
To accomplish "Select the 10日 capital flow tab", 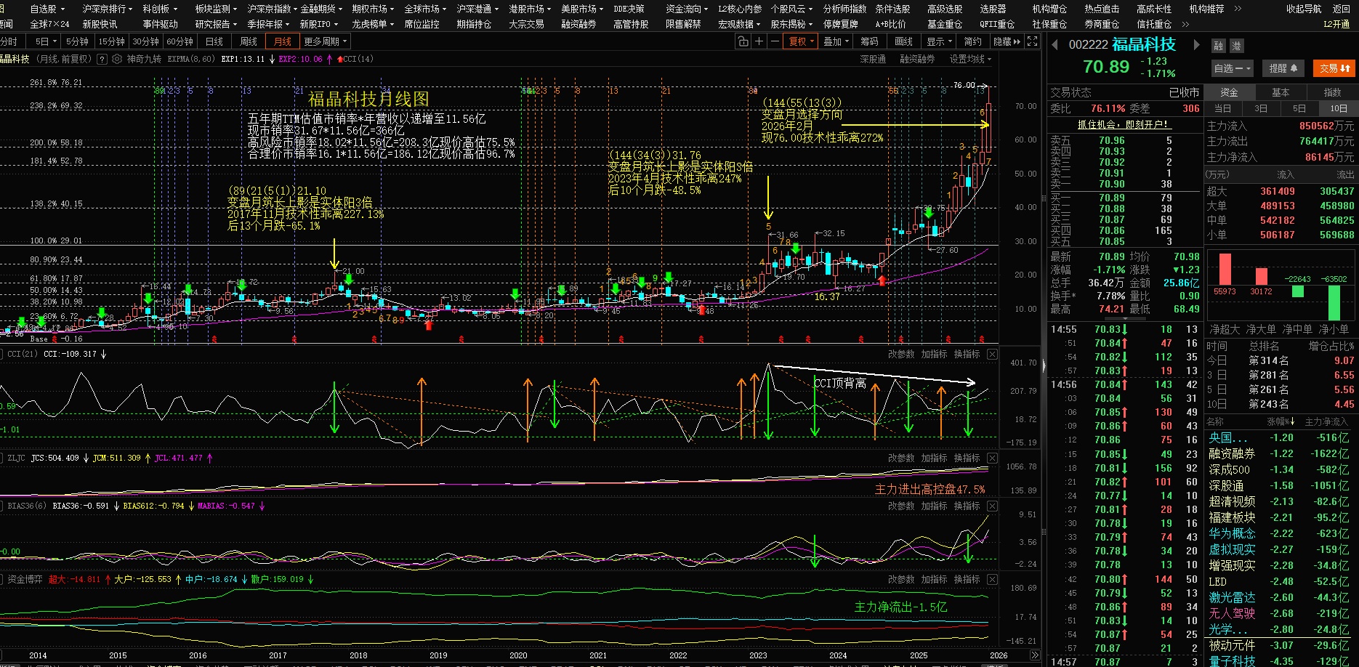I will [1338, 108].
